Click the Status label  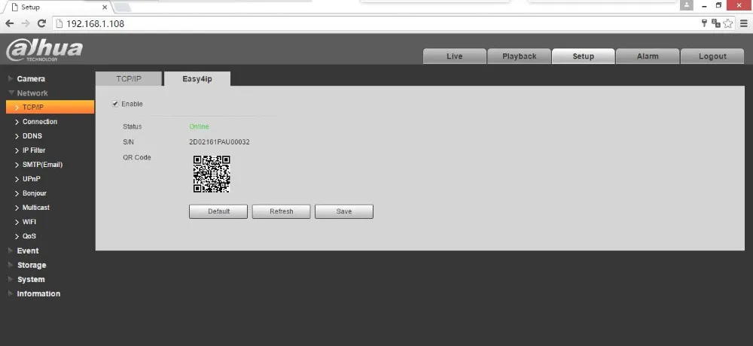[x=133, y=126]
